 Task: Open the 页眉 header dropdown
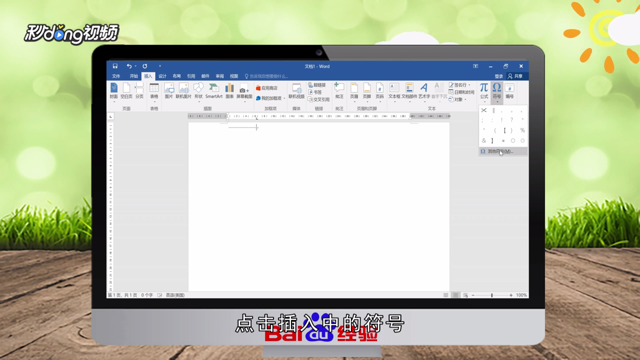click(x=354, y=92)
